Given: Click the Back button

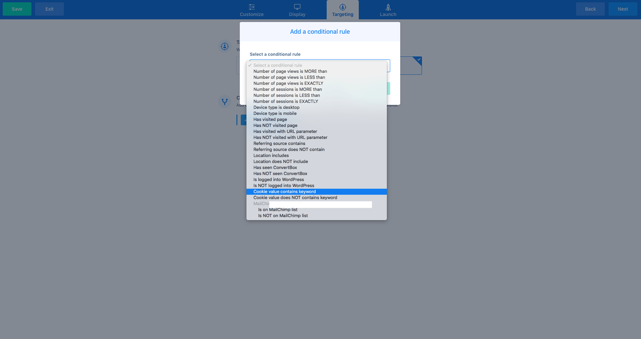Looking at the screenshot, I should point(590,9).
